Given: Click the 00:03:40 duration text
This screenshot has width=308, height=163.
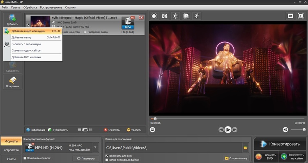Looking at the screenshot, I should point(299,123).
